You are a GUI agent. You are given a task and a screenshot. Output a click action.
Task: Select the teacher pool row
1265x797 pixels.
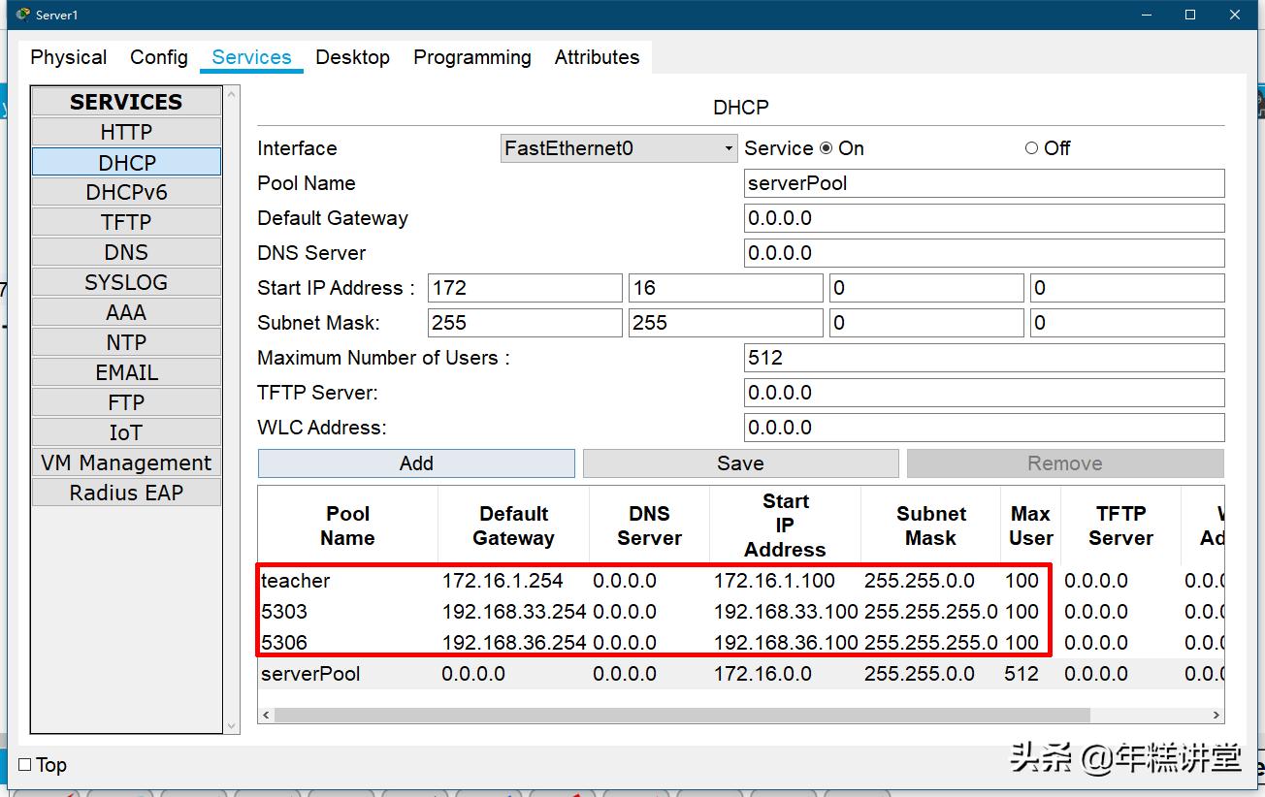pyautogui.click(x=741, y=581)
